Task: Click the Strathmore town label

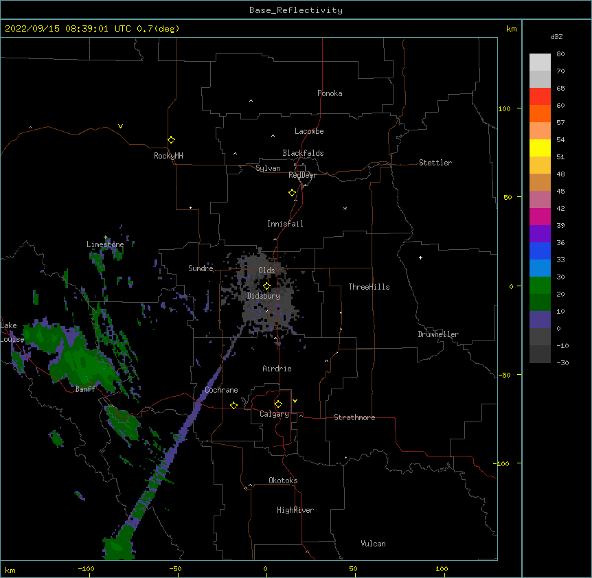Action: pos(354,417)
